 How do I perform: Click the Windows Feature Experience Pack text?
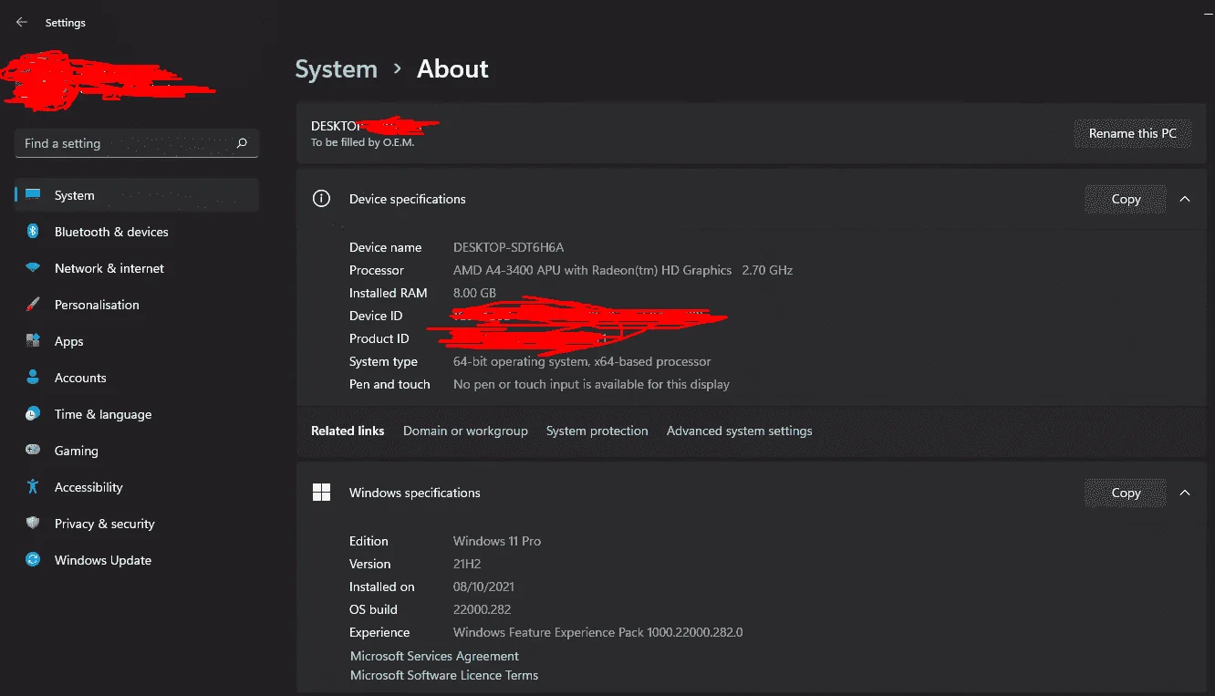[x=598, y=632]
